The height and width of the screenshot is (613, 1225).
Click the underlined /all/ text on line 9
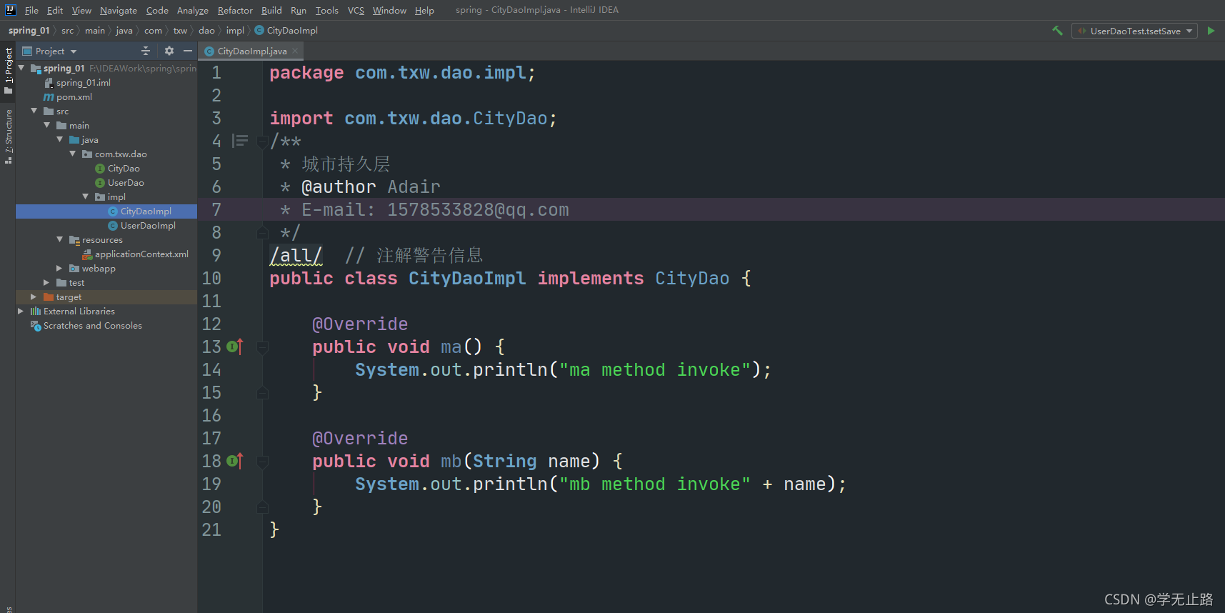[296, 255]
